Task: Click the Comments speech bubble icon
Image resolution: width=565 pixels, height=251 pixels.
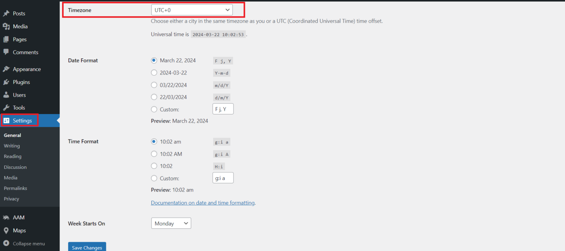Action: pos(6,52)
